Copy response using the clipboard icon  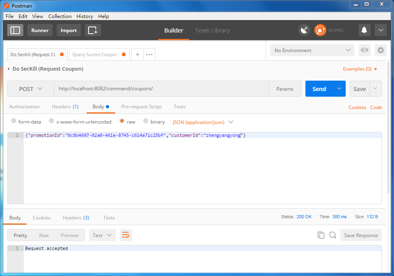click(321, 235)
